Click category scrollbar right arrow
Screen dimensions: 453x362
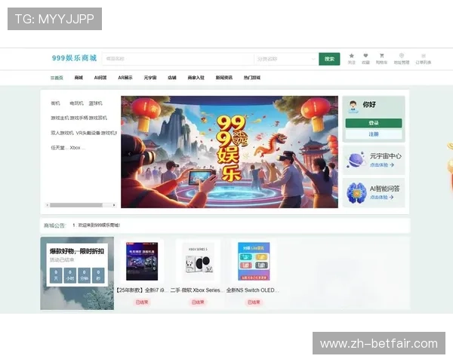pos(114,205)
